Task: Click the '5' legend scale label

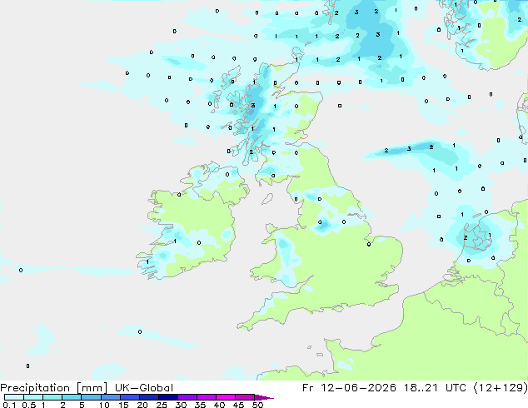Action: pyautogui.click(x=82, y=405)
